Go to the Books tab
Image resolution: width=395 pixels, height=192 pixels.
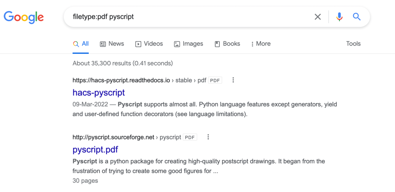point(227,44)
